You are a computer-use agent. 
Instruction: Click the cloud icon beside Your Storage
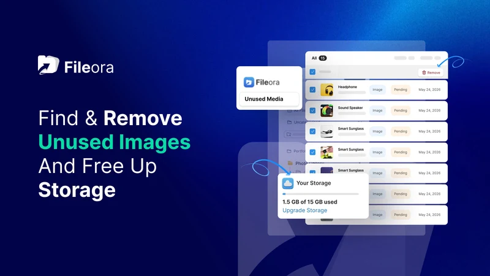click(288, 183)
